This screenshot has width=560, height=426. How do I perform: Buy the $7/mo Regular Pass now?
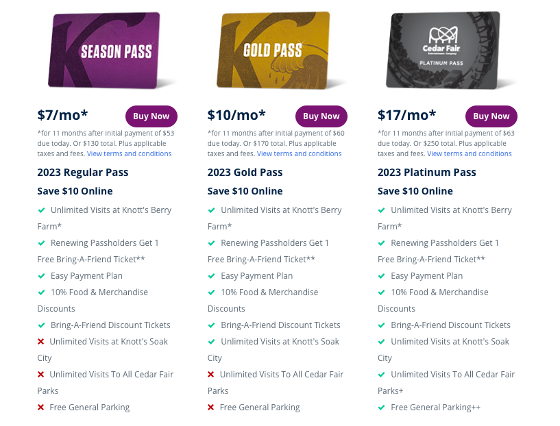tap(151, 116)
